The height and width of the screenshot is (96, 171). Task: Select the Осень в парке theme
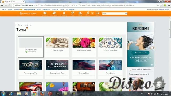pos(57,47)
